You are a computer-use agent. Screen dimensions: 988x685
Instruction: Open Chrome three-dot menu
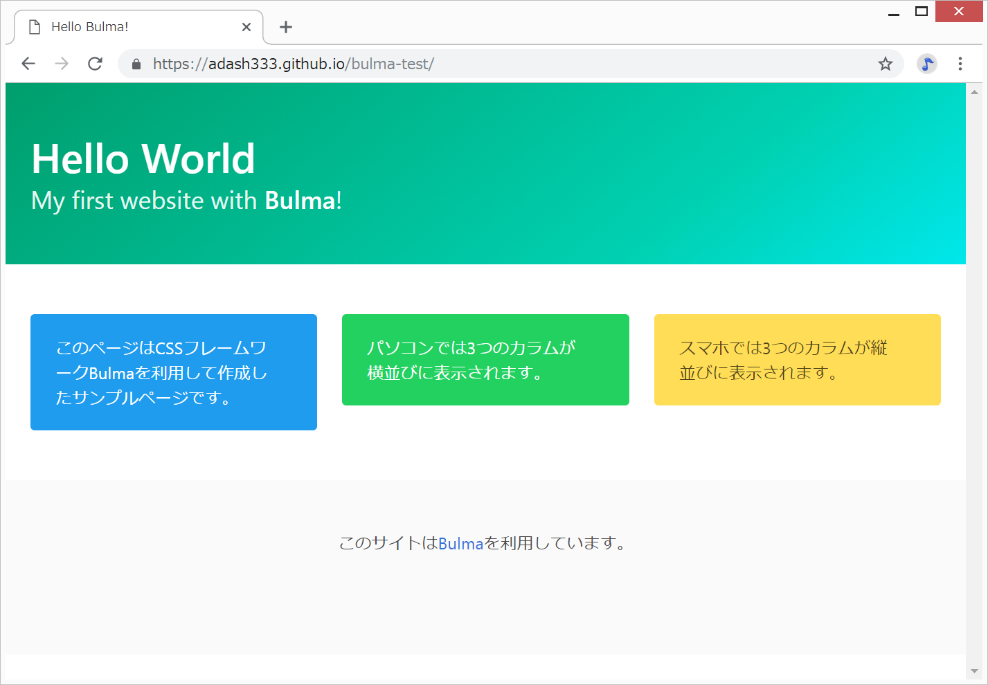(x=960, y=64)
